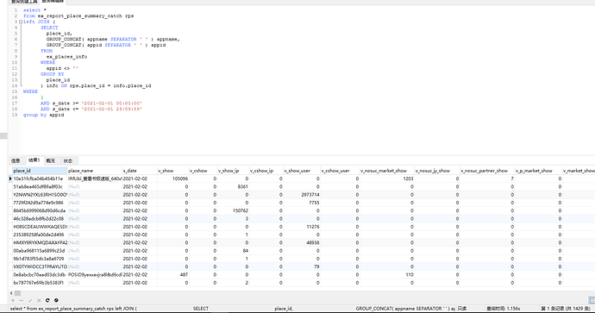595x313 pixels.
Task: Click the ex_report_place_summary_catch table name in editor
Action: 79,16
